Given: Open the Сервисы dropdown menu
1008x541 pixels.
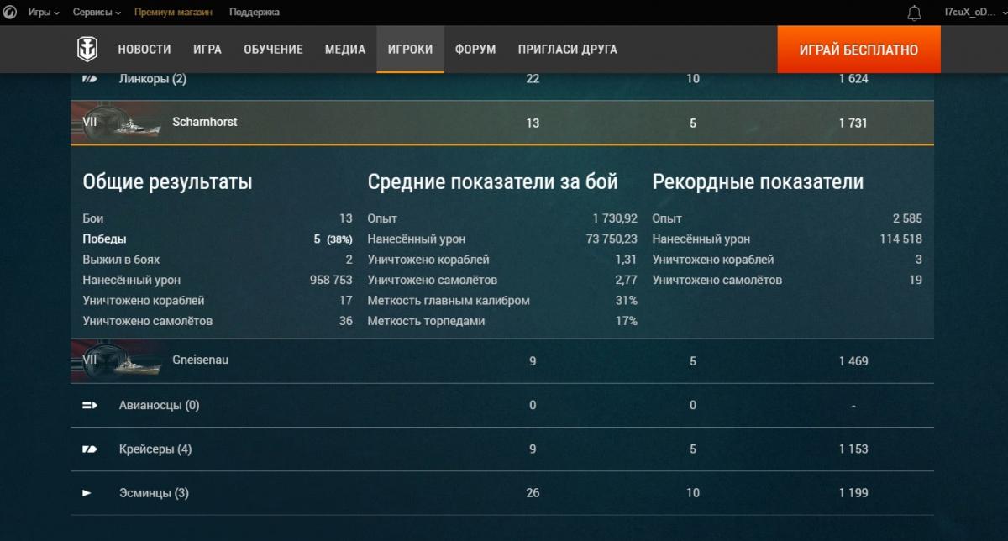Looking at the screenshot, I should (97, 13).
